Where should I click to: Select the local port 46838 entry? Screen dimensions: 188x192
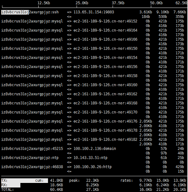coord(32,167)
